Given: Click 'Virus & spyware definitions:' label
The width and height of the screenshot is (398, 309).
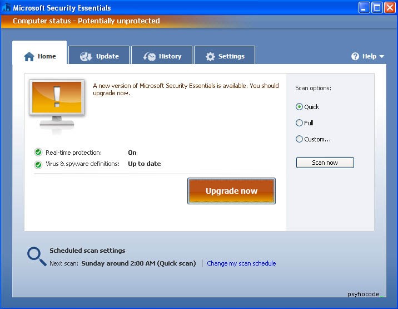Looking at the screenshot, I should coord(82,164).
